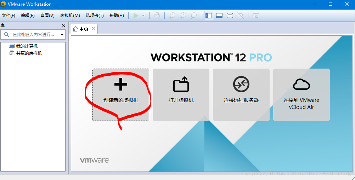Click the 打开虚拟机 tile
The image size is (355, 180).
point(181,95)
